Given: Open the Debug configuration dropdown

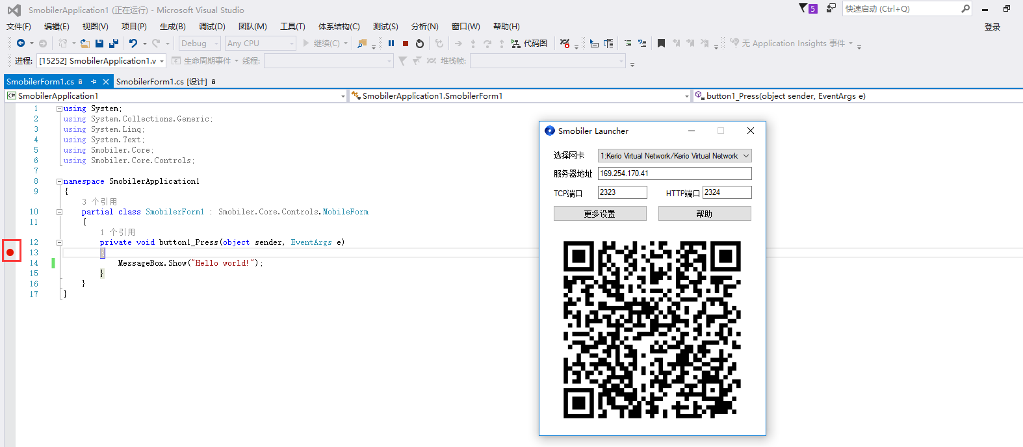Looking at the screenshot, I should pos(200,44).
